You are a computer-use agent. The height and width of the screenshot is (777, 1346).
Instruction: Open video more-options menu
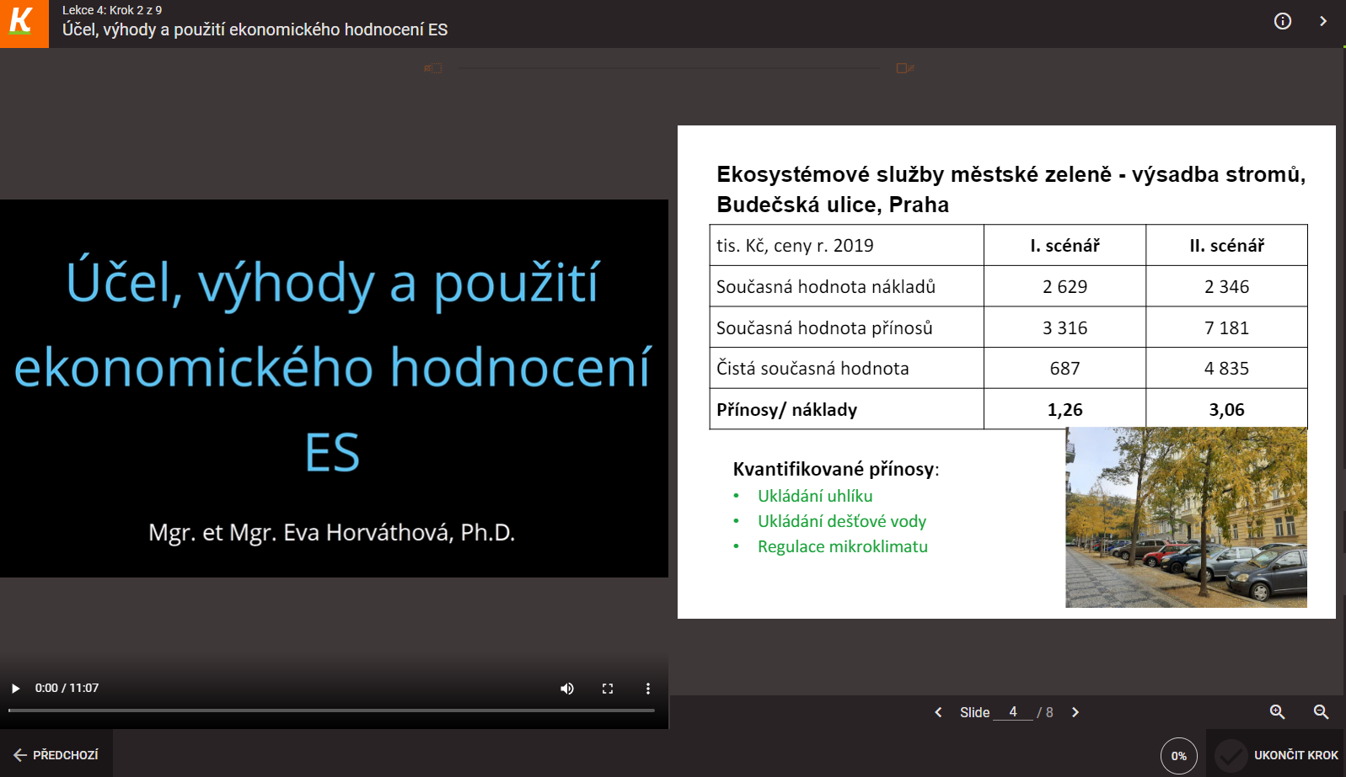(648, 689)
